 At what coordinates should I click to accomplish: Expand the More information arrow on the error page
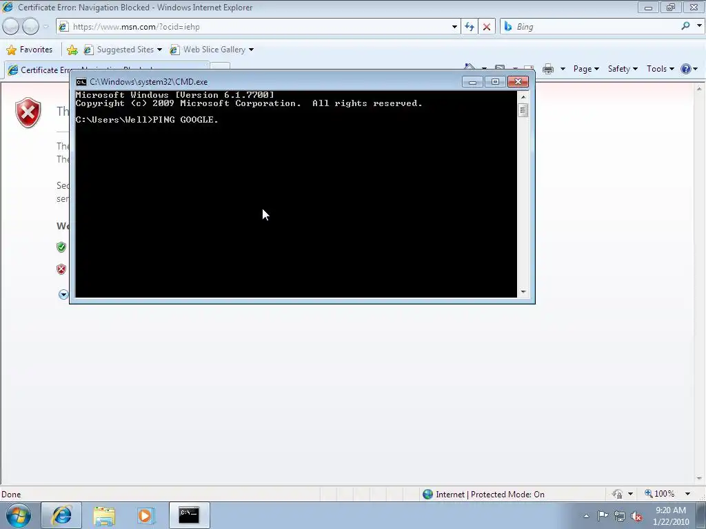pos(63,294)
